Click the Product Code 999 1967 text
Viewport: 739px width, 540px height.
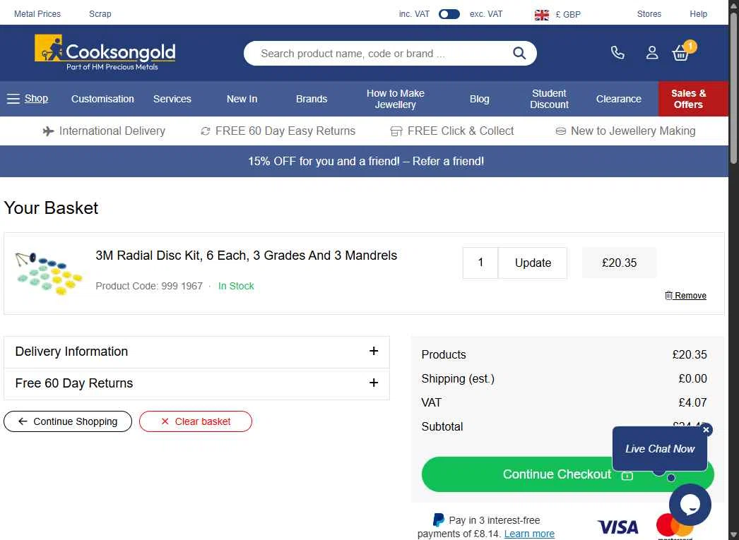click(149, 286)
